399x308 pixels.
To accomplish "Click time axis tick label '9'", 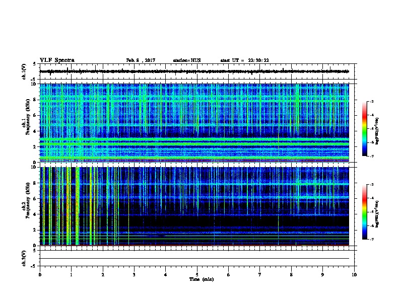I will (322, 275).
